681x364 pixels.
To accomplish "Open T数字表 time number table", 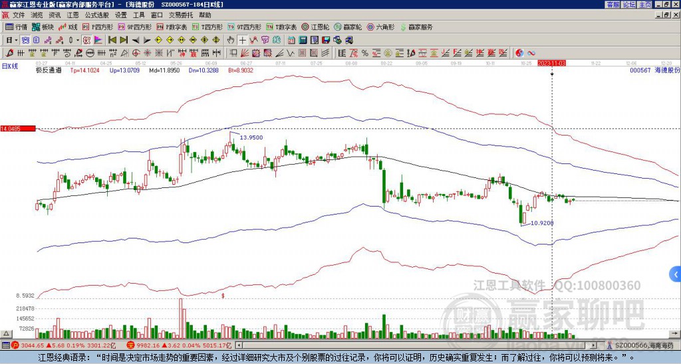I will 281,27.
